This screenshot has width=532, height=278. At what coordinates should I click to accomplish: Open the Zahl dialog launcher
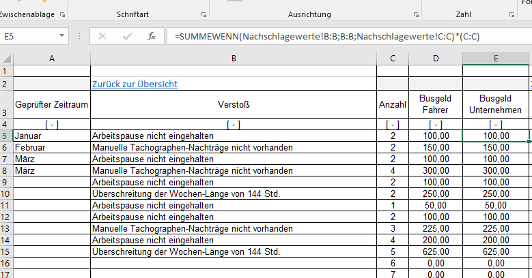[512, 14]
